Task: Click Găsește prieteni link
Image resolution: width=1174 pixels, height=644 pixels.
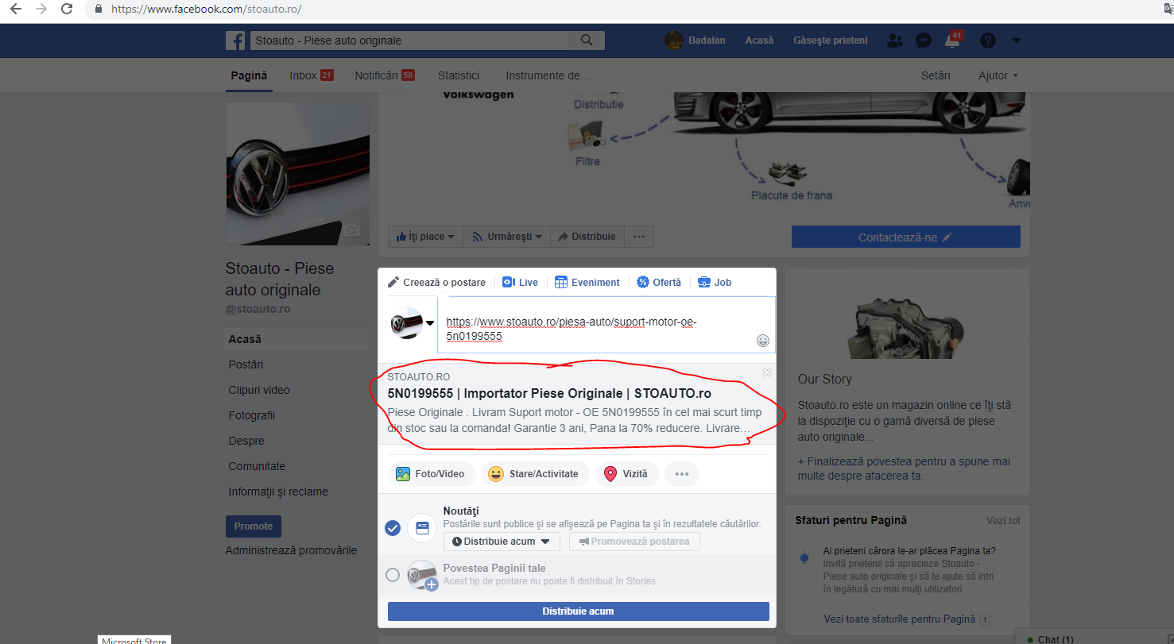Action: click(x=831, y=40)
